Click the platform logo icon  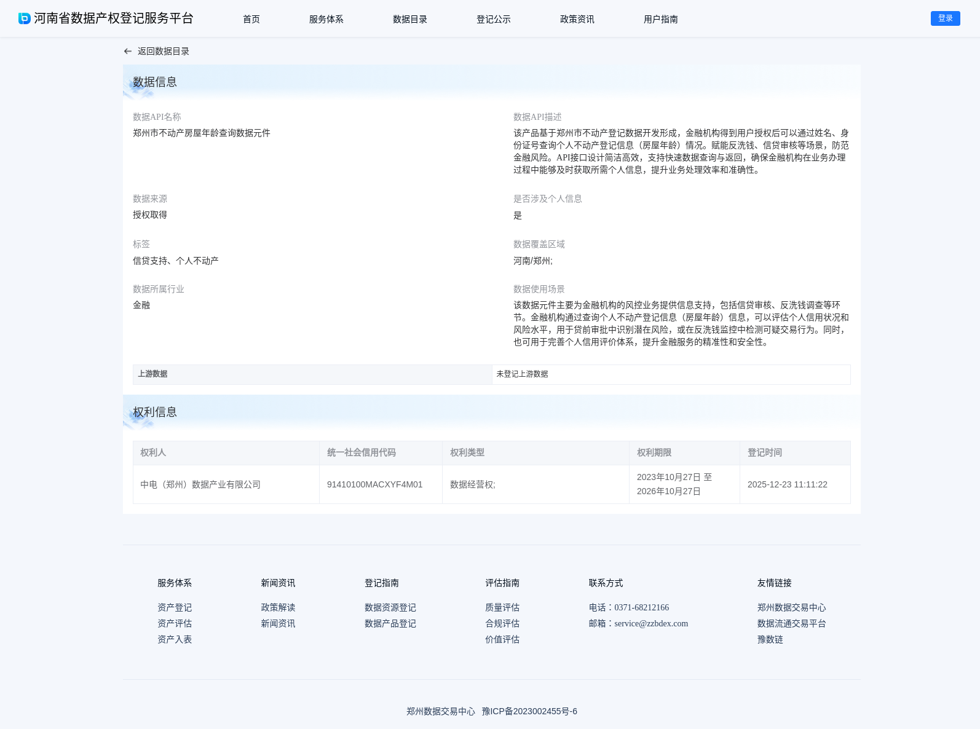[25, 18]
